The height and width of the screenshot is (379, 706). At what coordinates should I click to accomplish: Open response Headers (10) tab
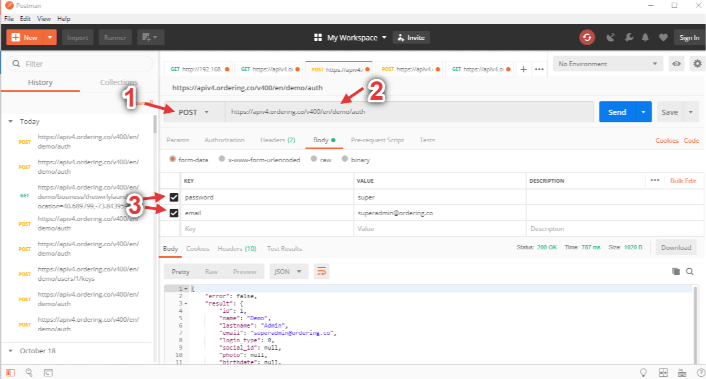[x=237, y=248]
